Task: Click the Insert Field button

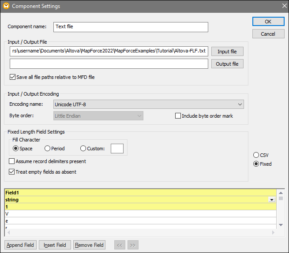Action: click(55, 245)
